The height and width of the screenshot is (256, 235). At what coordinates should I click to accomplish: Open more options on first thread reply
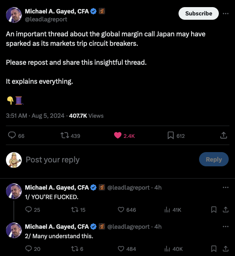pyautogui.click(x=226, y=187)
